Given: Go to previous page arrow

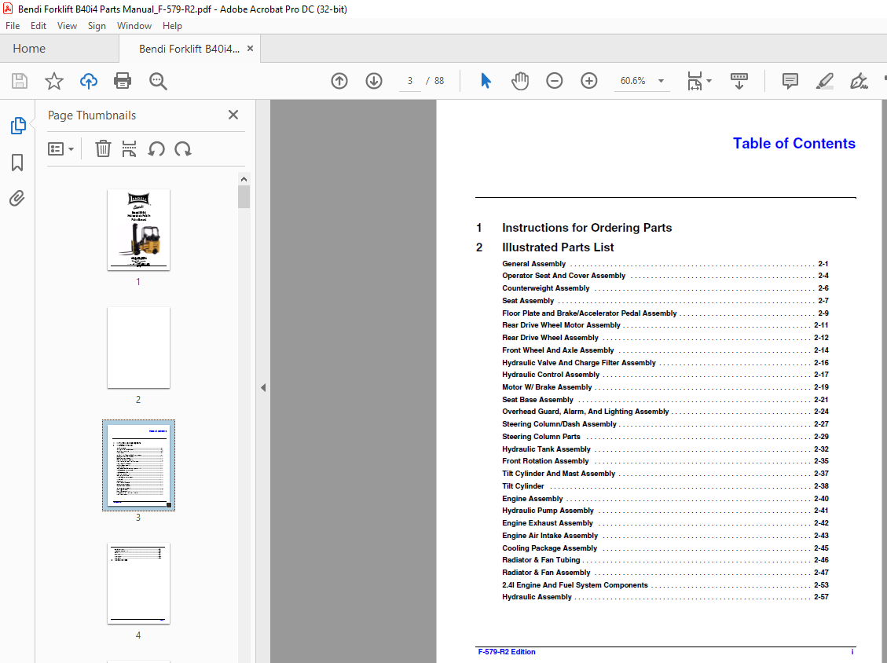Looking at the screenshot, I should click(x=339, y=81).
